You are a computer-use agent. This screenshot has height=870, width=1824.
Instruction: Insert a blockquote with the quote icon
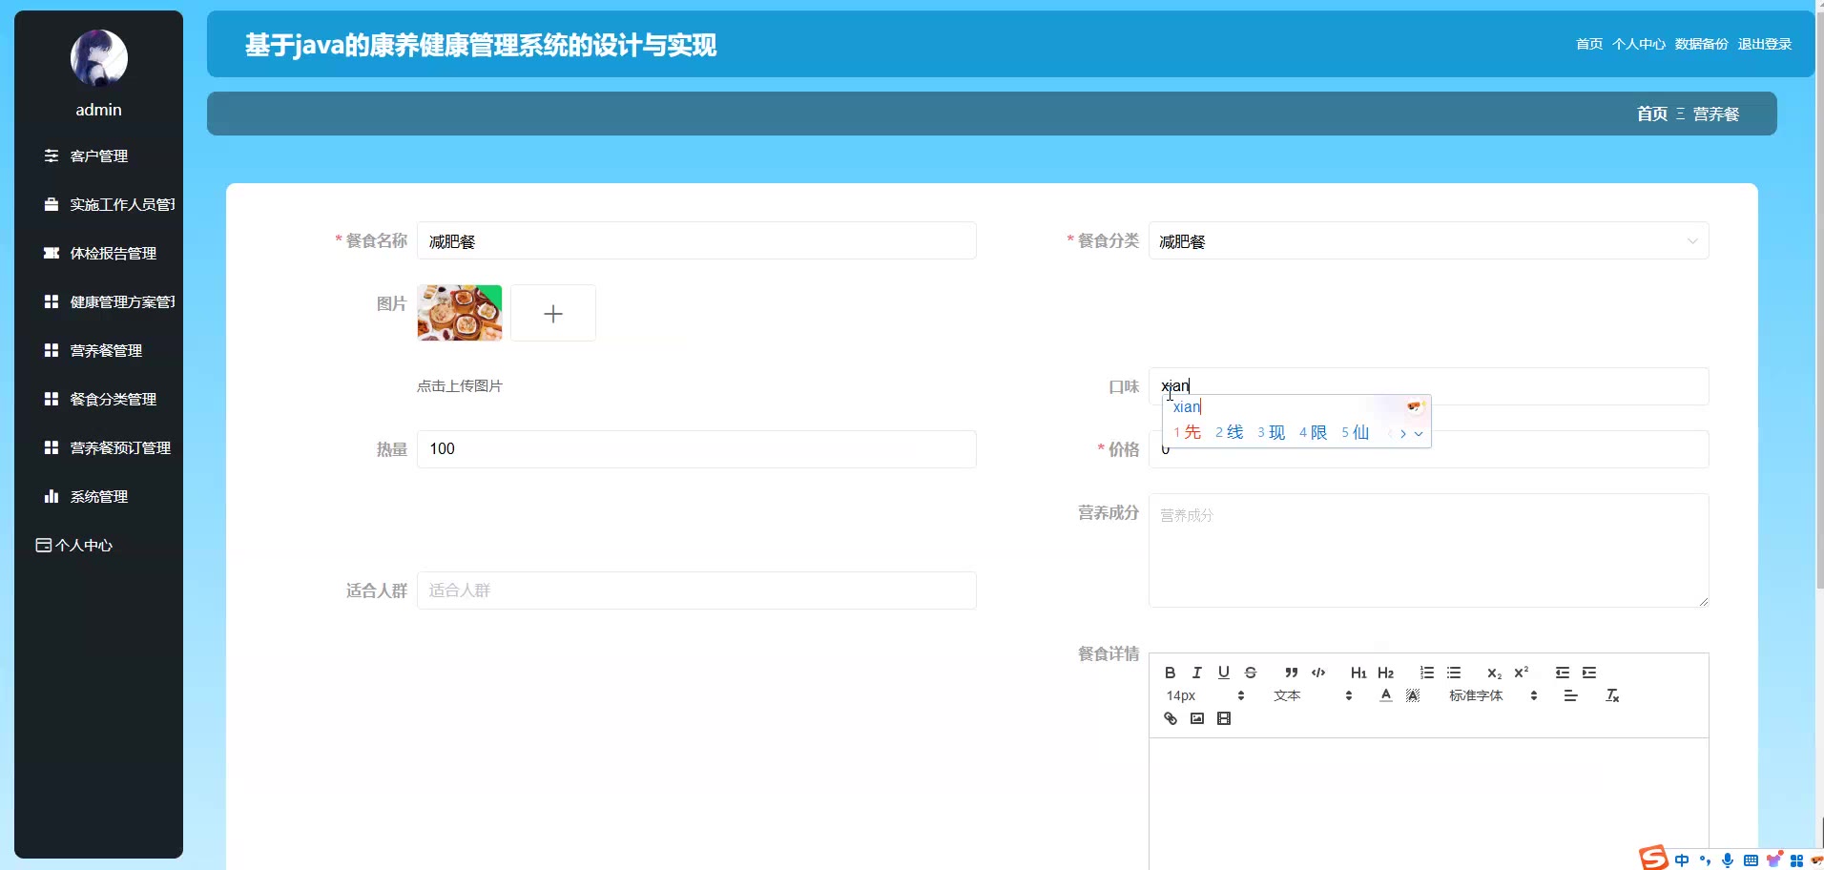point(1292,673)
